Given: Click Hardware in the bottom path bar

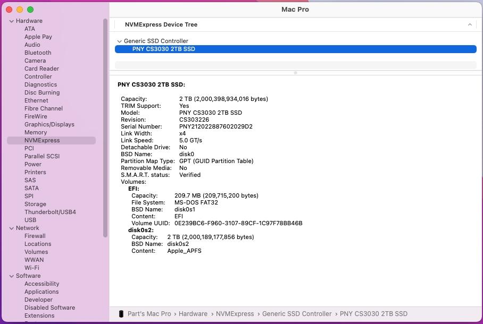Looking at the screenshot, I should [x=193, y=314].
